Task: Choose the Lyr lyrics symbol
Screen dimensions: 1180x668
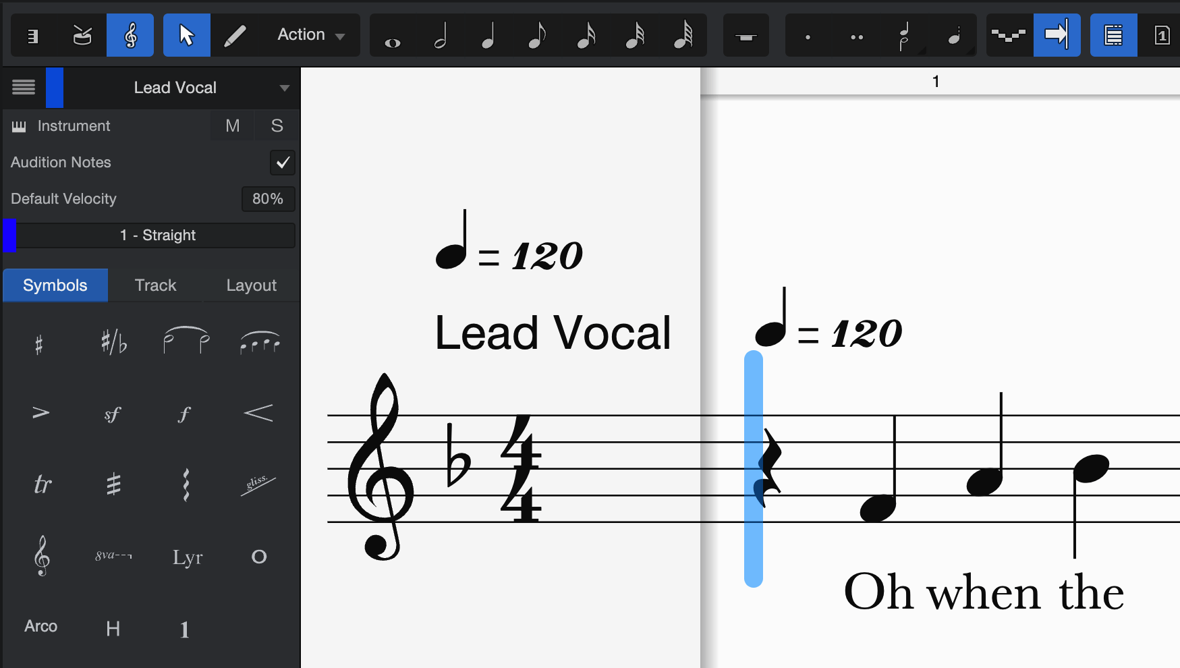Action: [187, 557]
